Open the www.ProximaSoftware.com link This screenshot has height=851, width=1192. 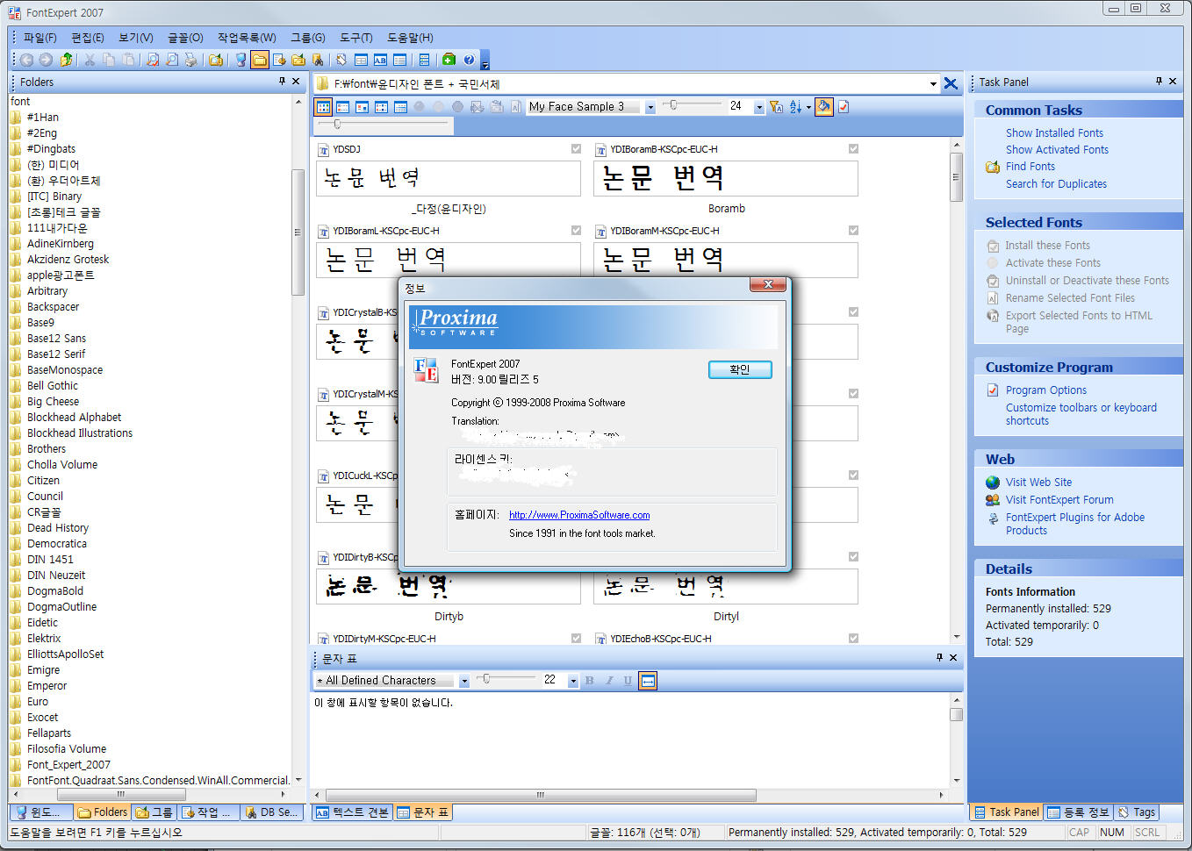point(579,515)
